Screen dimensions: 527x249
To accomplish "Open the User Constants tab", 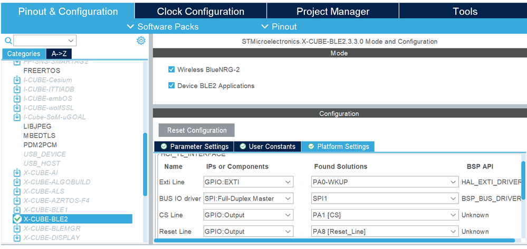I will click(267, 146).
